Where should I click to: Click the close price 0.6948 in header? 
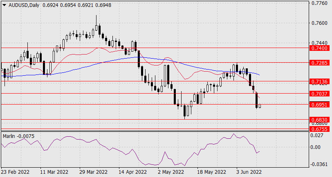(103, 5)
